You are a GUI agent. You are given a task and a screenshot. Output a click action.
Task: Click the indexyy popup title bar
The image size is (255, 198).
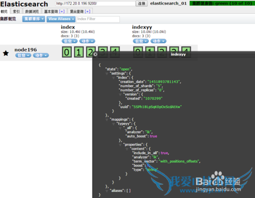pos(174,54)
